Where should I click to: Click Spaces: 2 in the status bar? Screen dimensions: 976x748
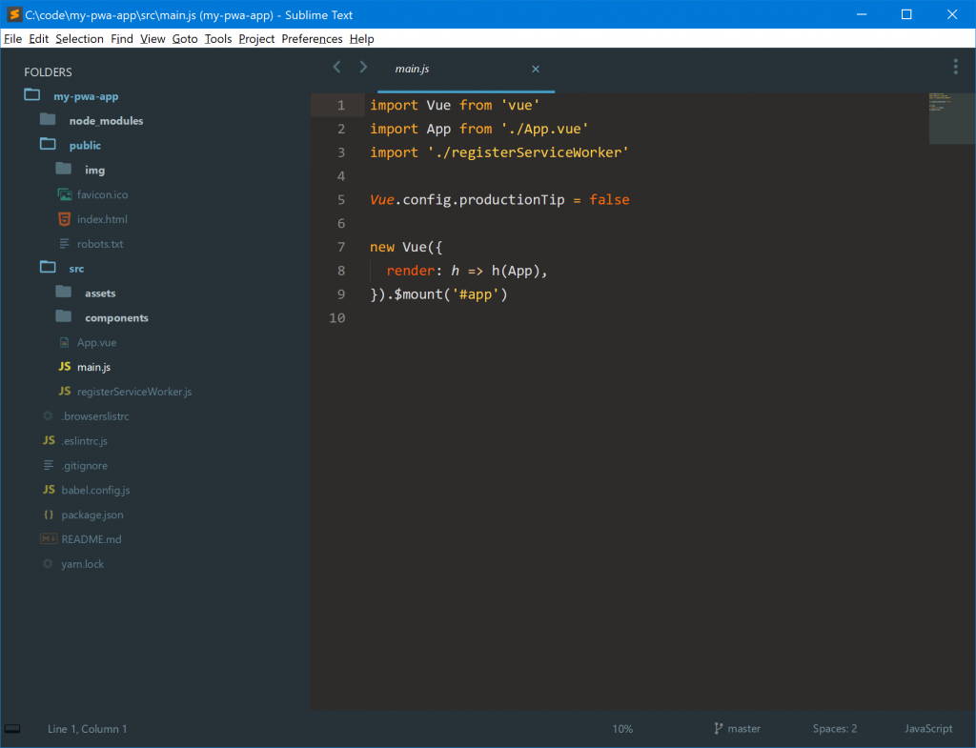(x=834, y=728)
